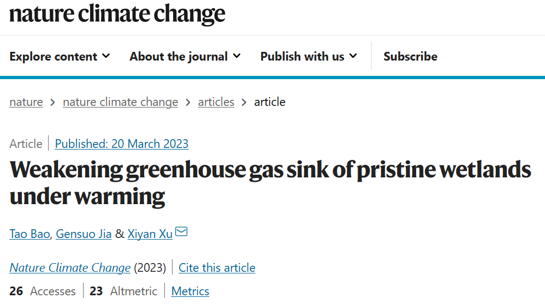Viewport: 545px width, 304px height.
Task: Expand the About the journal chevron
Action: [236, 56]
